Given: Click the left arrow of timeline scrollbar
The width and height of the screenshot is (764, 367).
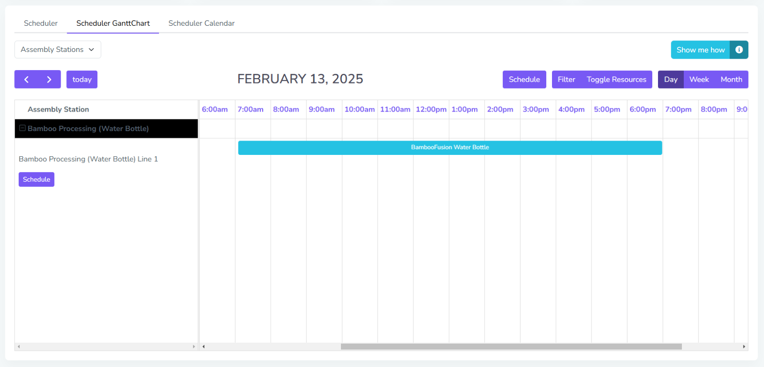Looking at the screenshot, I should [203, 347].
